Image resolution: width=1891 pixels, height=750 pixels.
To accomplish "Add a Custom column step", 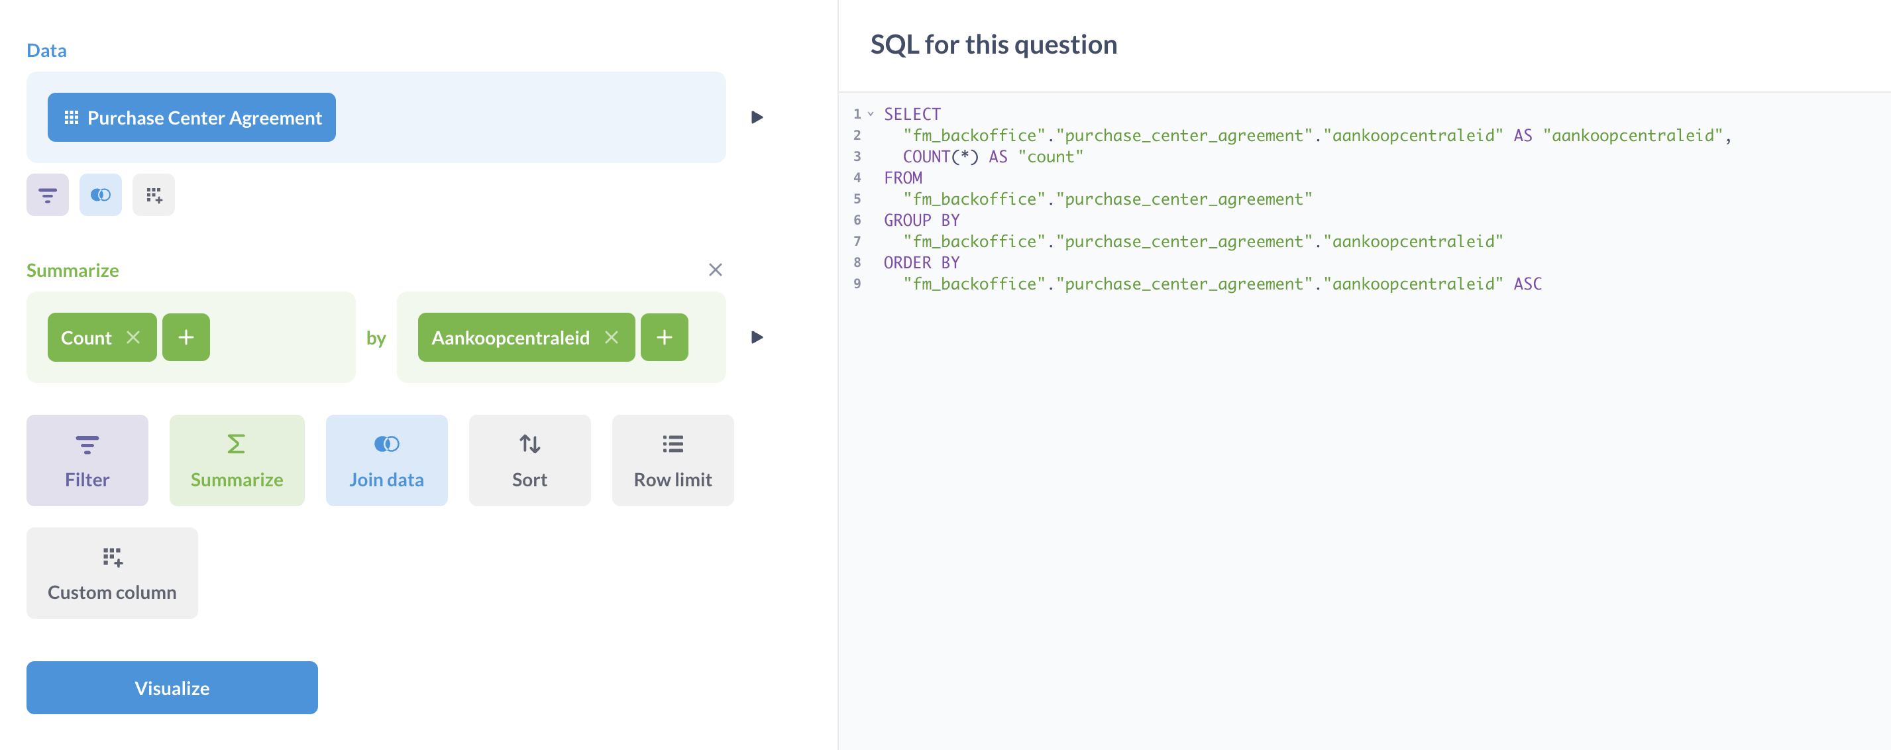I will [111, 572].
